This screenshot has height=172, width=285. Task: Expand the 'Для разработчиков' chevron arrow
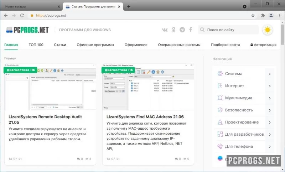[x=270, y=135]
